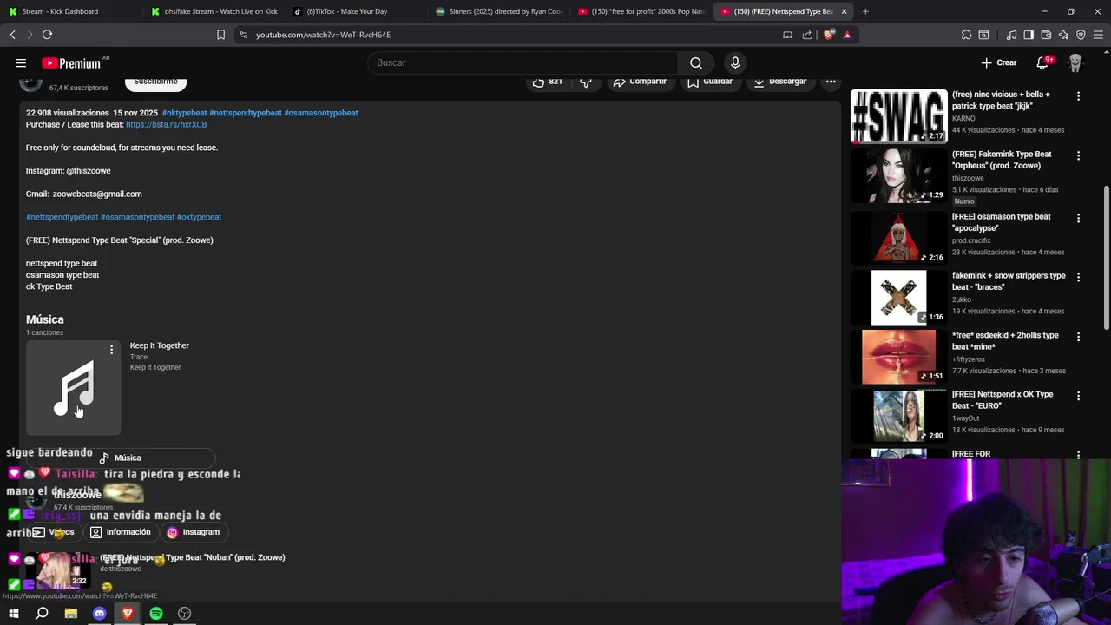Open Leo AI sparkle toolbar icon
The image size is (1111, 625).
(x=1063, y=35)
